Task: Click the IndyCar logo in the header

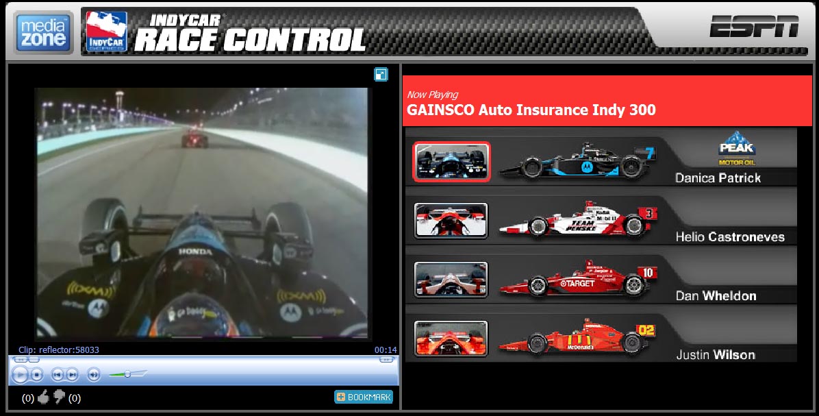Action: [107, 32]
